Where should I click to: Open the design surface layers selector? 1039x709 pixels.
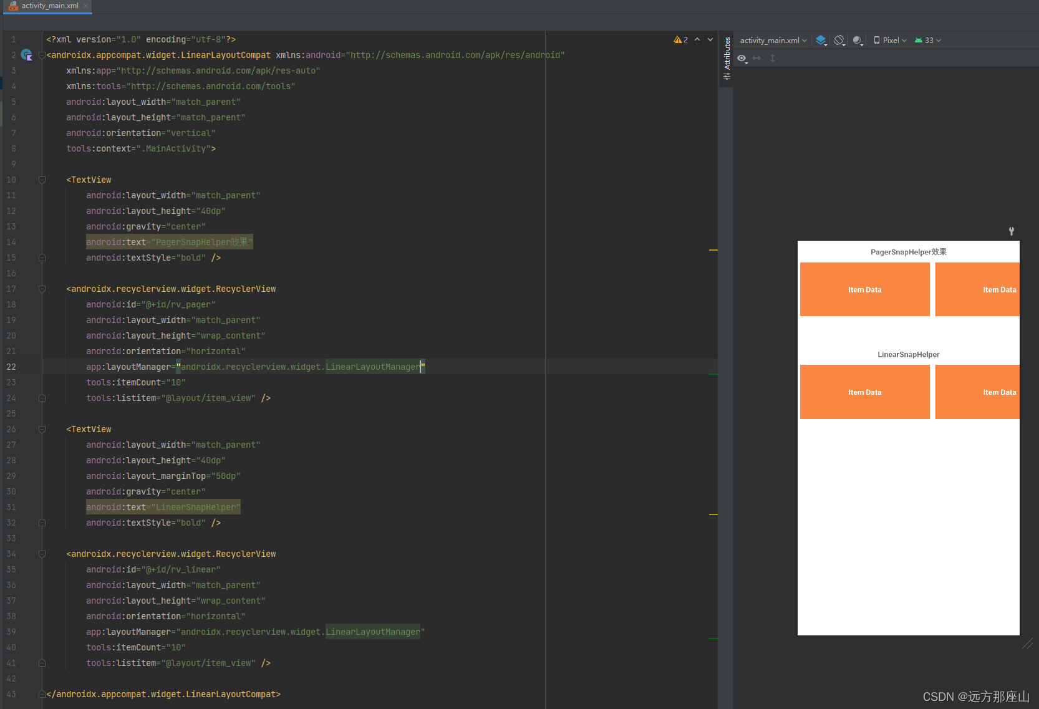tap(821, 41)
